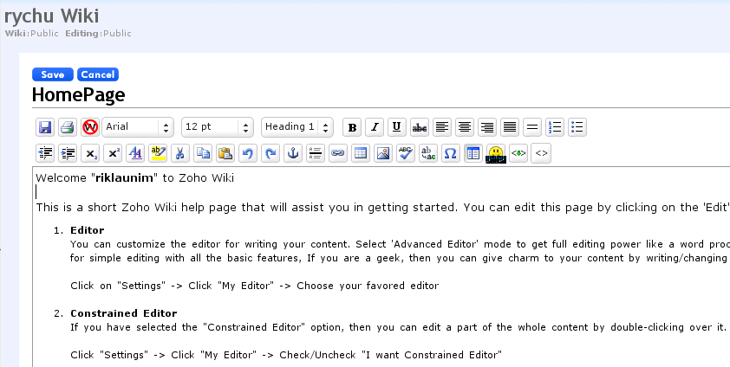Expand the Heading 1 style dropdown

pyautogui.click(x=297, y=127)
